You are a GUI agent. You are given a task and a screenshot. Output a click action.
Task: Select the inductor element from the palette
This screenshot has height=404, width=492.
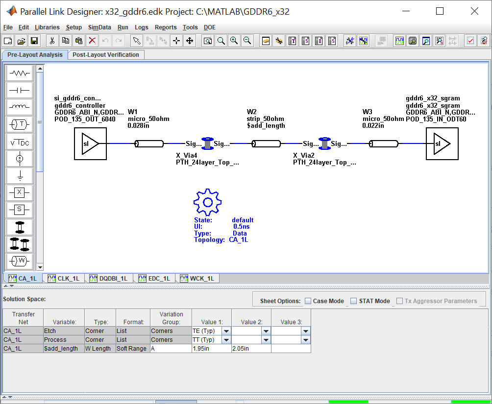[20, 108]
